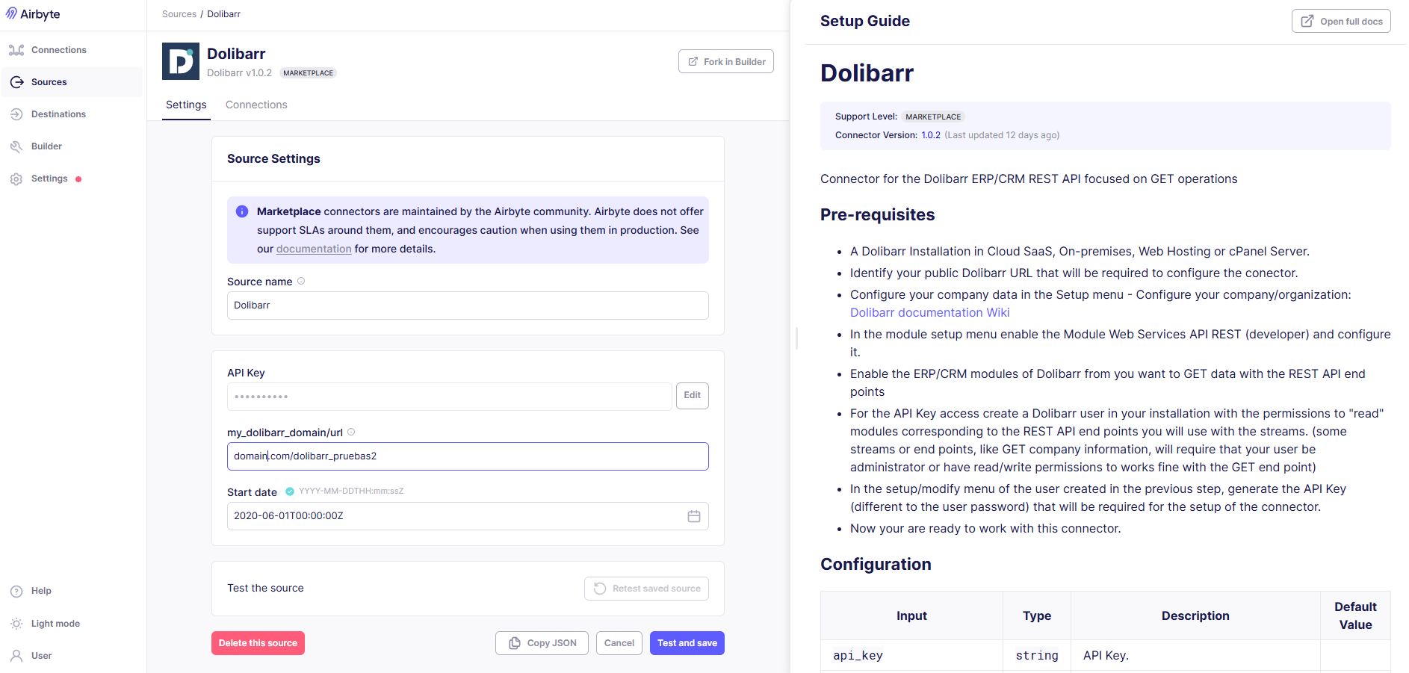Screen dimensions: 1409x673
Task: Click the Destinations arrow icon
Action: pos(16,114)
